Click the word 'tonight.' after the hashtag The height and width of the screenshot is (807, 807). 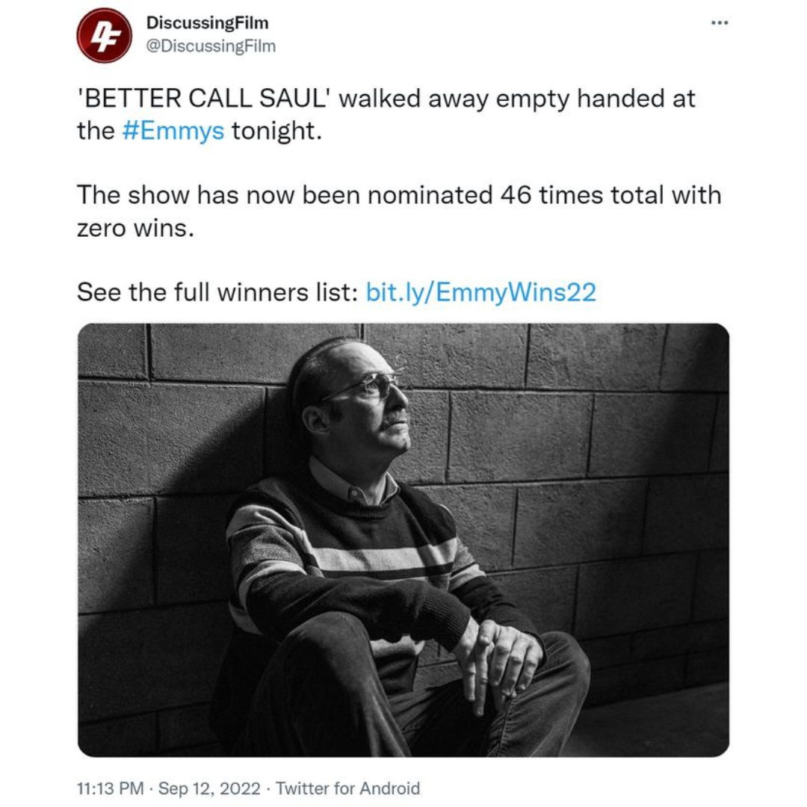(277, 131)
